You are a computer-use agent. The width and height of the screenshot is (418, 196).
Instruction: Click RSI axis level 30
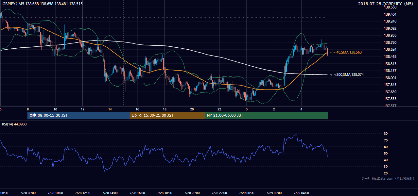[x=386, y=167]
